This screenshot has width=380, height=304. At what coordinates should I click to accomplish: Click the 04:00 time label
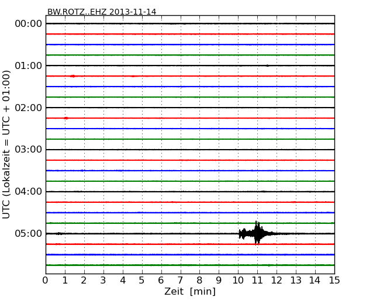click(29, 192)
